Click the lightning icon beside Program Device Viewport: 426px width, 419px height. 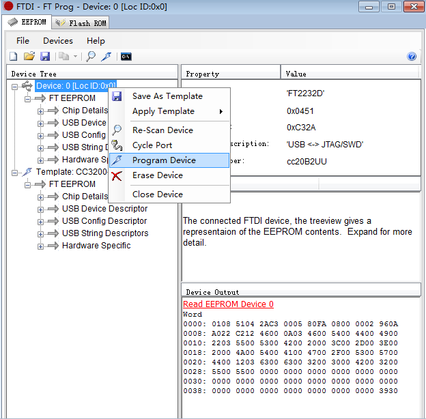click(117, 160)
